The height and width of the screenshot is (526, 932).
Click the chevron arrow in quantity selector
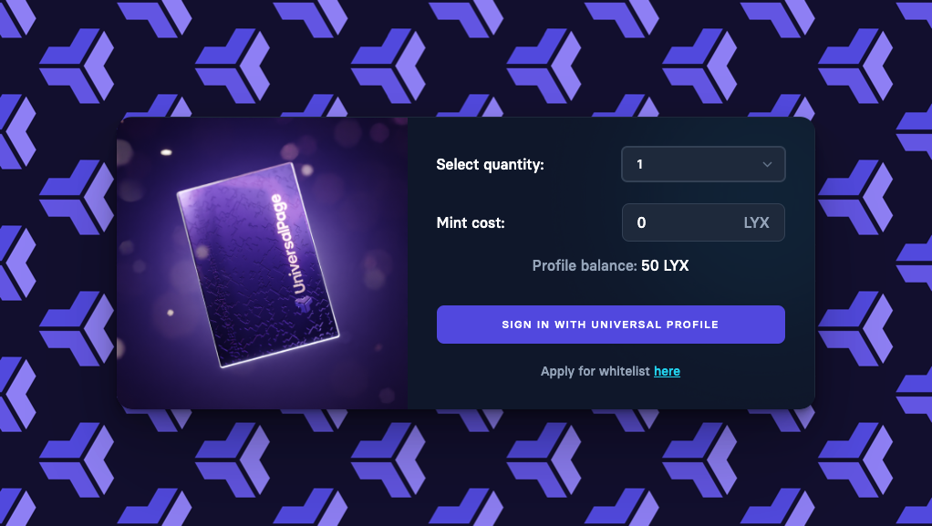[x=767, y=165]
